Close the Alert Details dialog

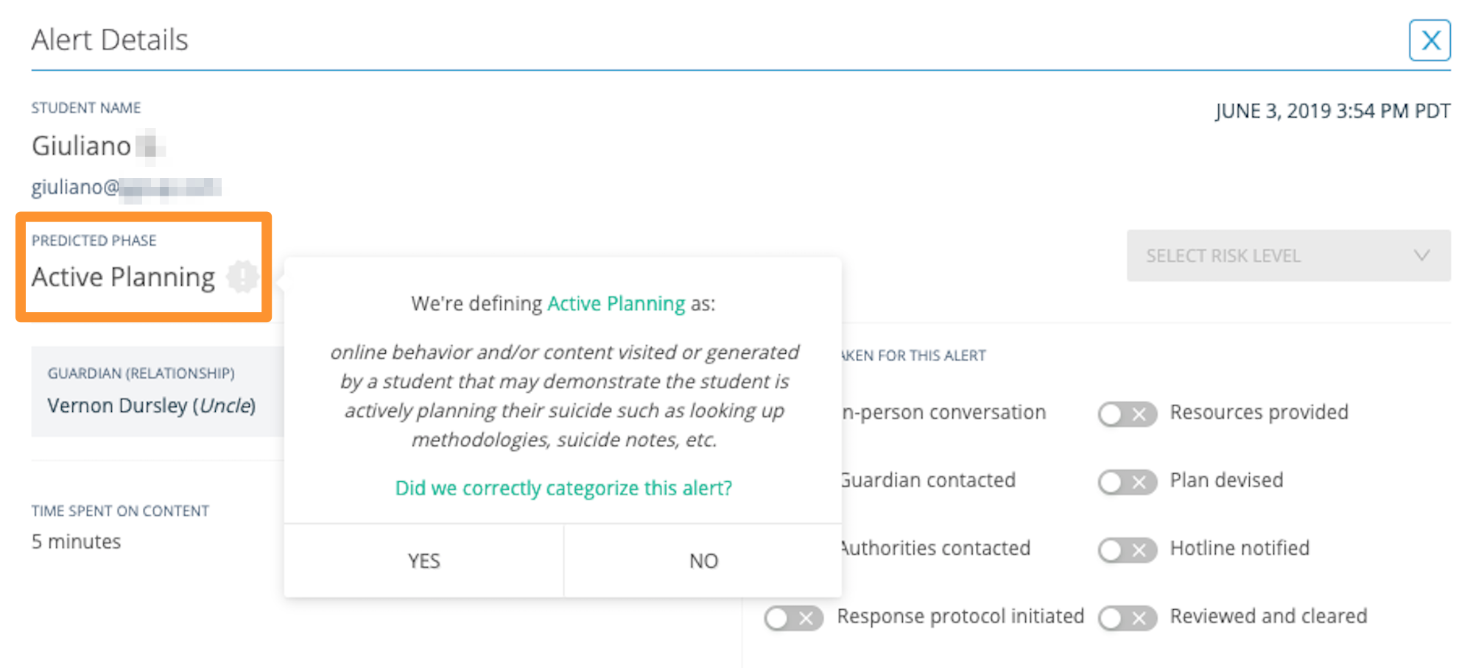click(1429, 40)
